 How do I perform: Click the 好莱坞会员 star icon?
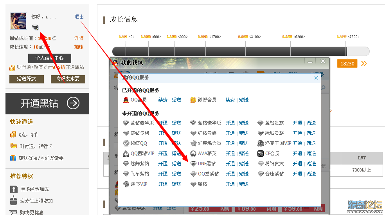pyautogui.click(x=194, y=143)
